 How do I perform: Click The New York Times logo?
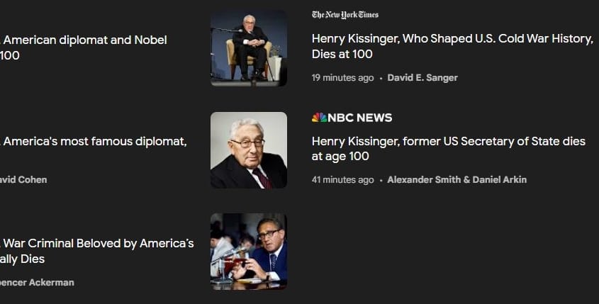point(345,15)
